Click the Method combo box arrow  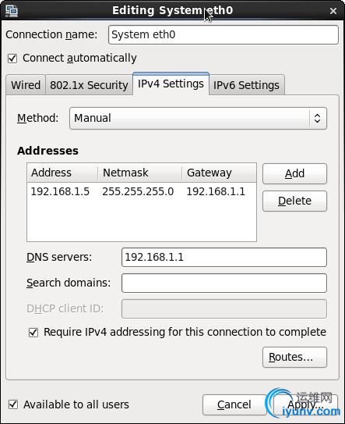318,118
